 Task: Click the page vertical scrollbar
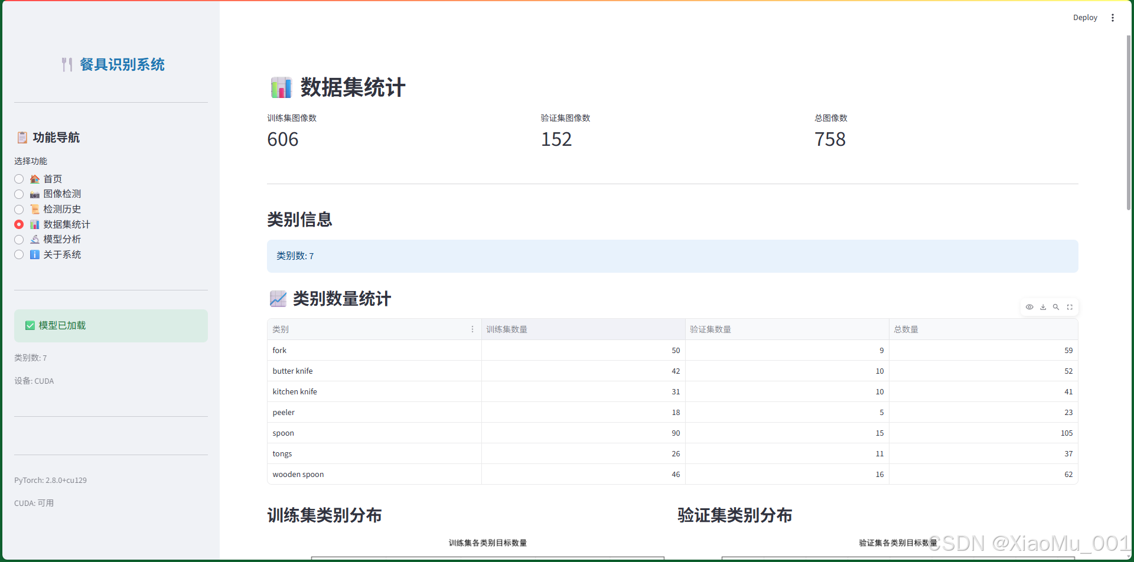coord(1129,123)
